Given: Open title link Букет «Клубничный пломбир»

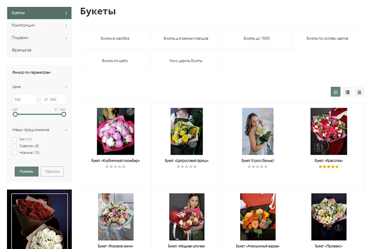Looking at the screenshot, I should click(116, 161).
